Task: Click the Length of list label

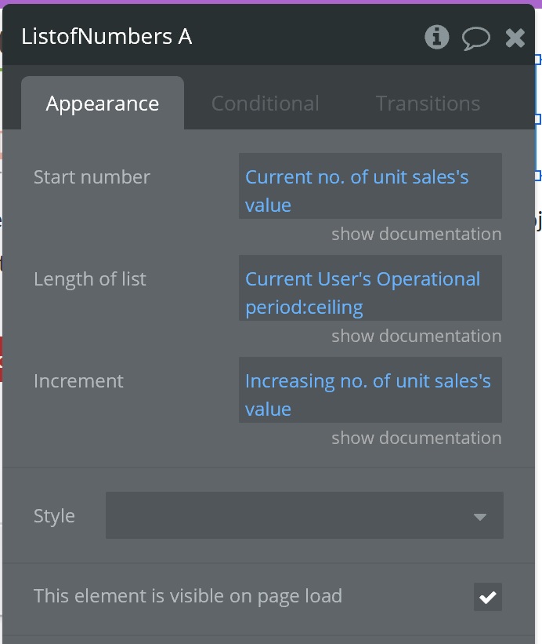Action: coord(90,279)
